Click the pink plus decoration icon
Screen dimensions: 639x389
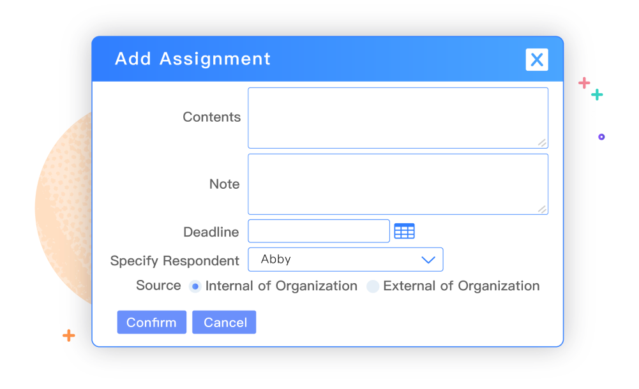coord(583,84)
